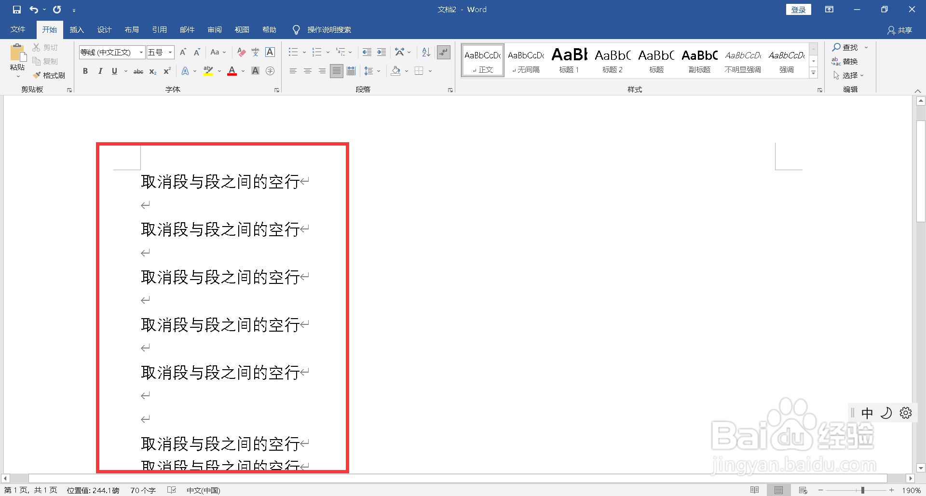The width and height of the screenshot is (926, 496).
Task: Click the 登录 sign-in button
Action: tap(799, 10)
